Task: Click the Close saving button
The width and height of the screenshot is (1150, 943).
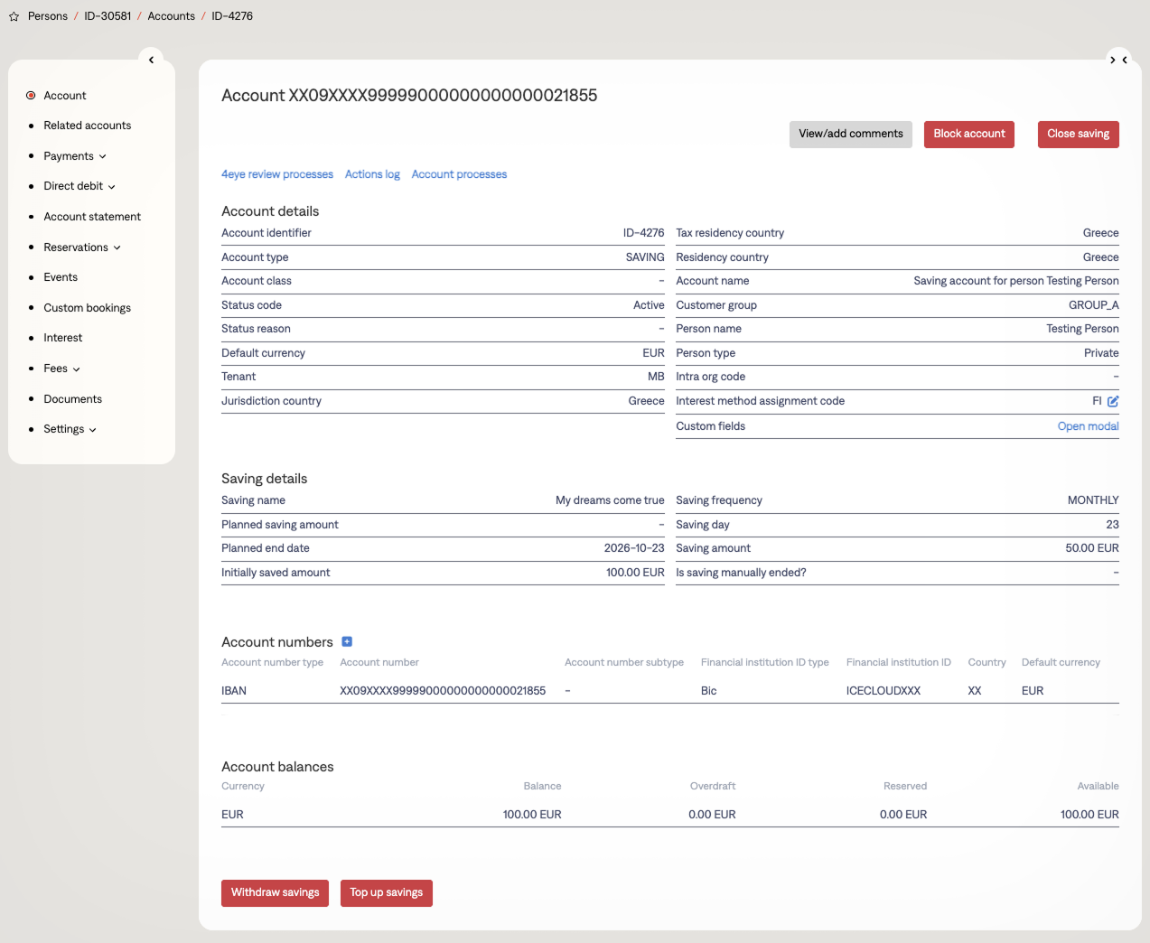Action: point(1078,134)
